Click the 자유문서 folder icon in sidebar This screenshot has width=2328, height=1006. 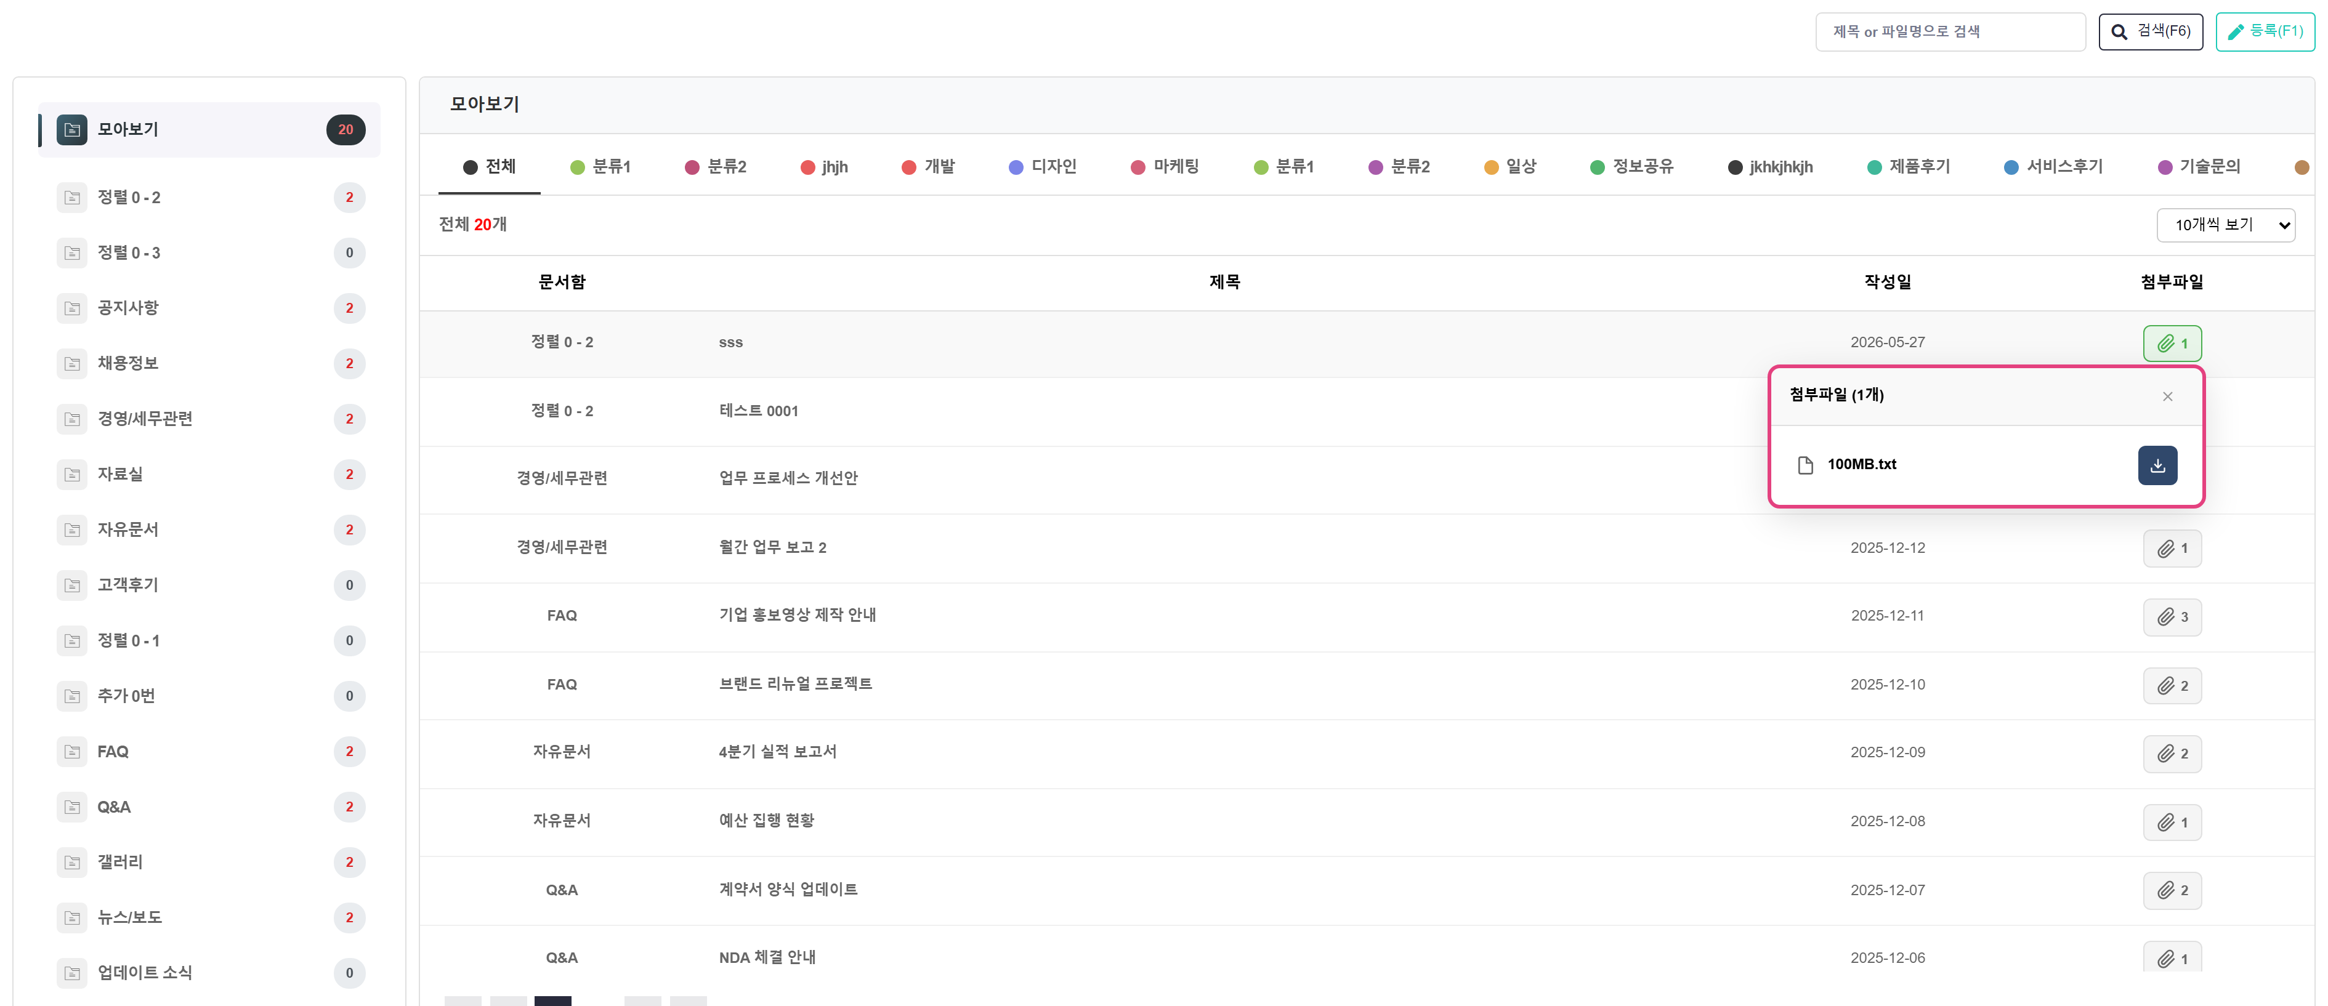tap(72, 530)
